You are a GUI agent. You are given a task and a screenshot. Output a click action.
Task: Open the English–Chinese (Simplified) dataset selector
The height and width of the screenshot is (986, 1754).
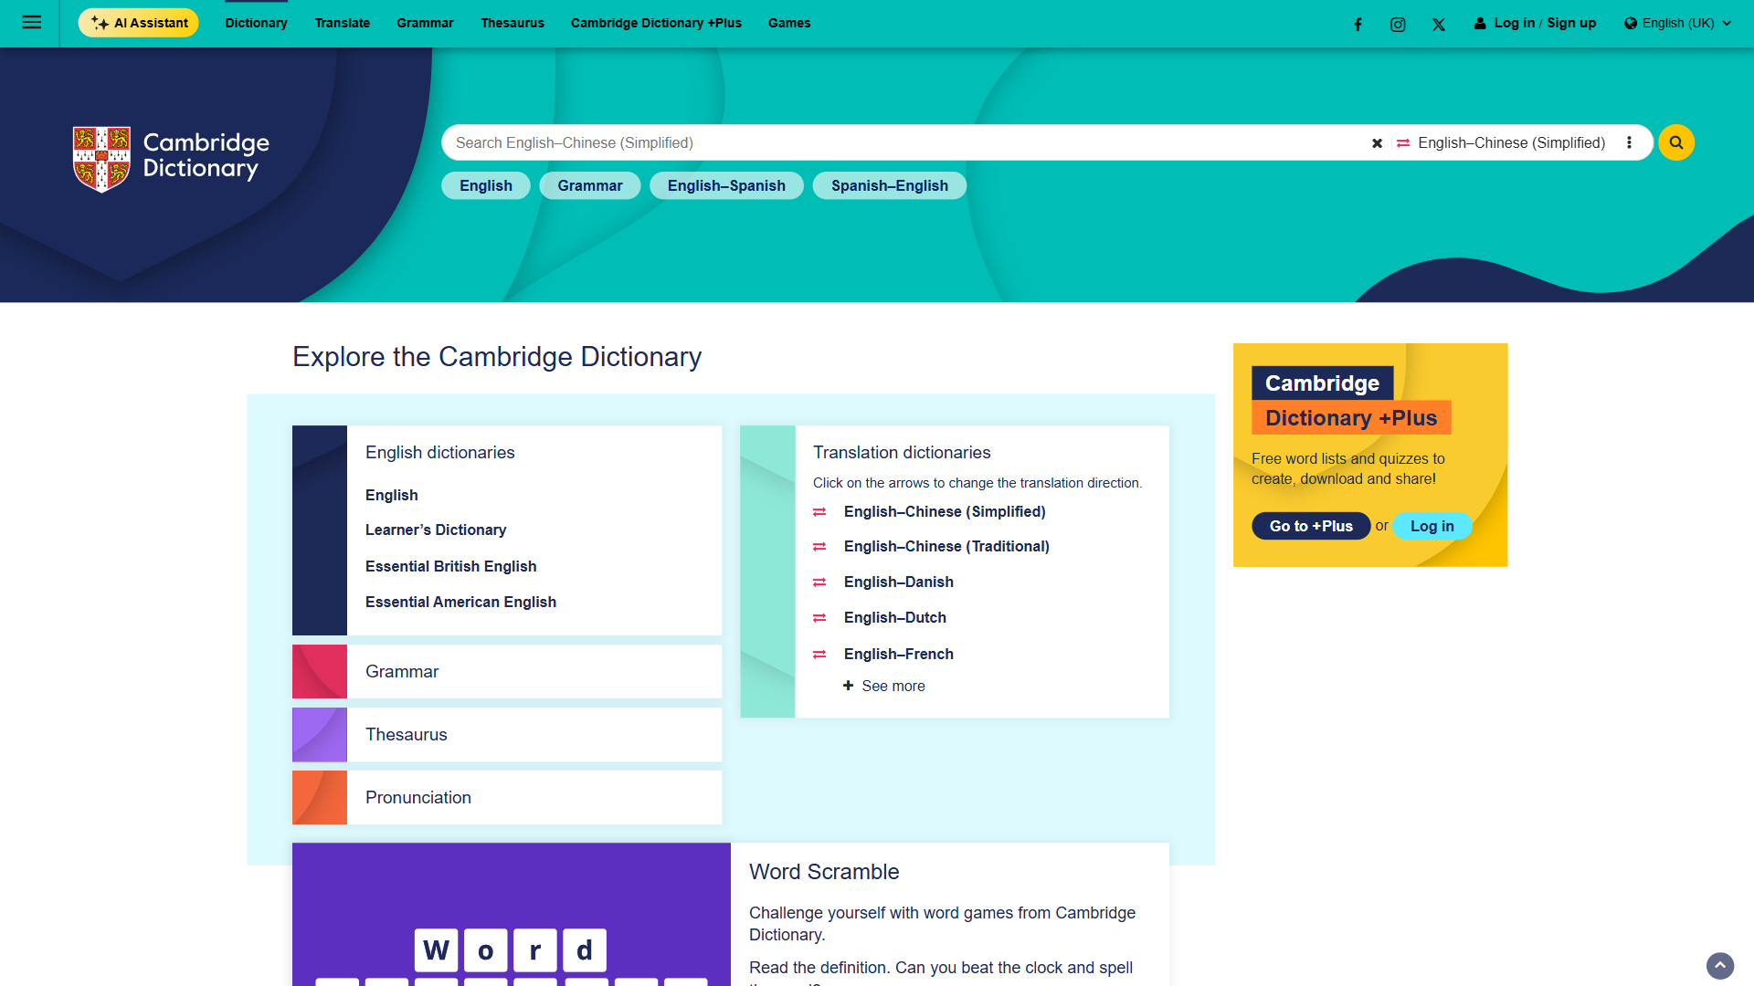coord(1511,142)
